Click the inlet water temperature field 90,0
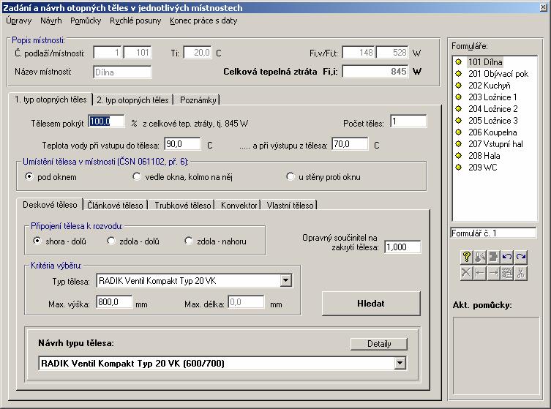This screenshot has width=551, height=409. pyautogui.click(x=182, y=144)
